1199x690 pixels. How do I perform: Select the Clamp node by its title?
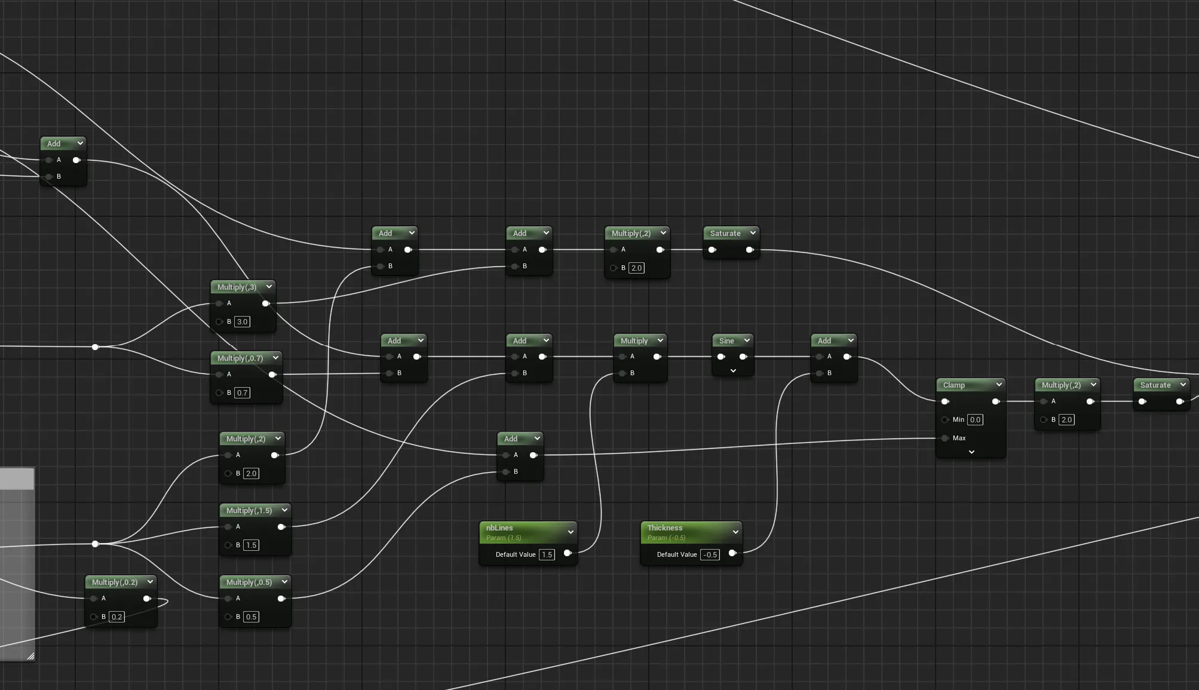tap(953, 385)
